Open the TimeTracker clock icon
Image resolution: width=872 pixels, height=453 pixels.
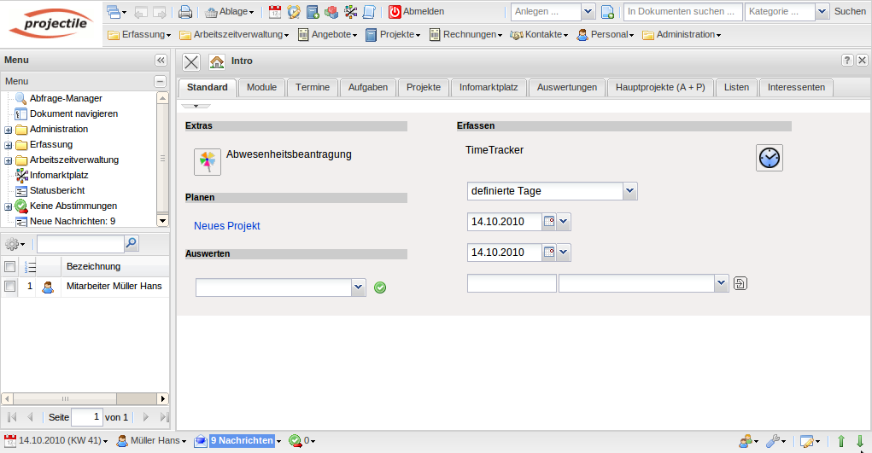pyautogui.click(x=769, y=158)
